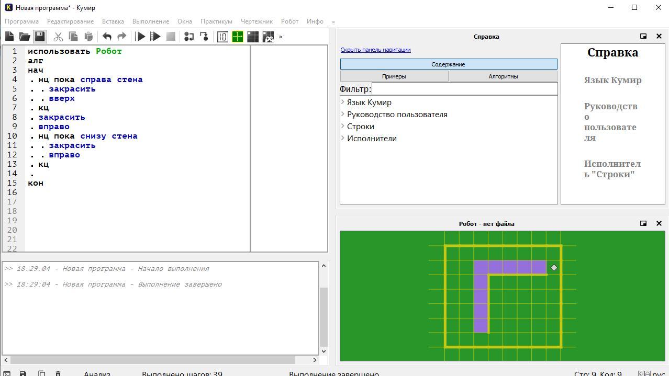
Task: Click Скрыть панель навигации link
Action: (x=375, y=50)
